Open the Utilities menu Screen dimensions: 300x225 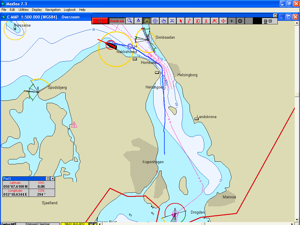click(23, 10)
